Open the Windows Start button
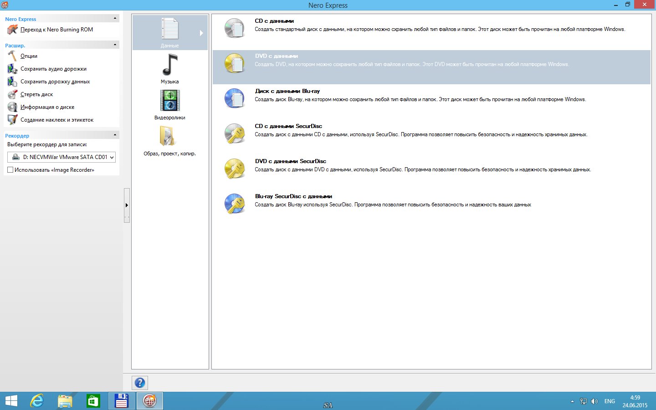The image size is (656, 410). coord(11,401)
